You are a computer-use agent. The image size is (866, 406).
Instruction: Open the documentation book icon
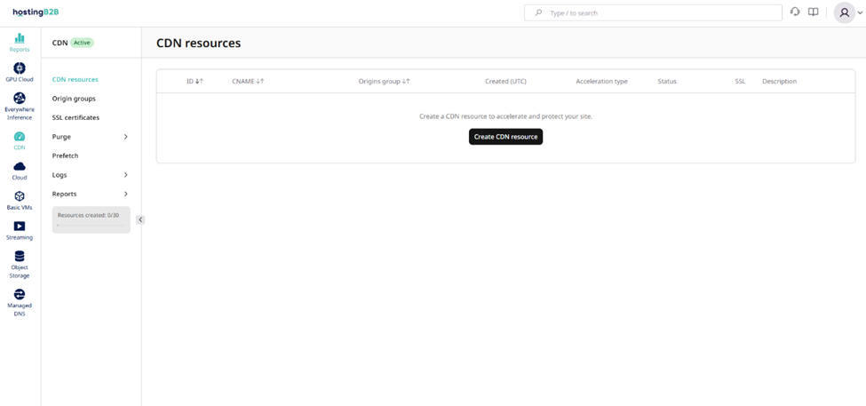pyautogui.click(x=813, y=12)
